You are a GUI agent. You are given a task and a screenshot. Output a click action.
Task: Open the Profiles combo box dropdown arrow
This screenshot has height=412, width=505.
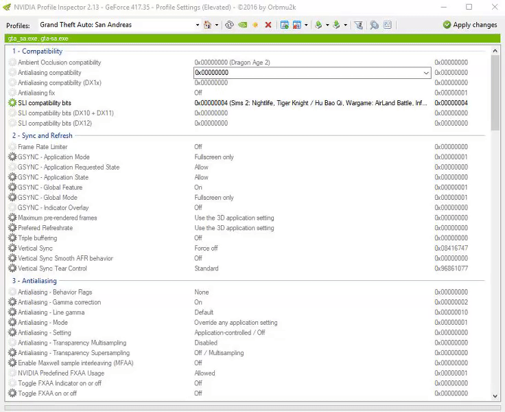click(x=198, y=25)
